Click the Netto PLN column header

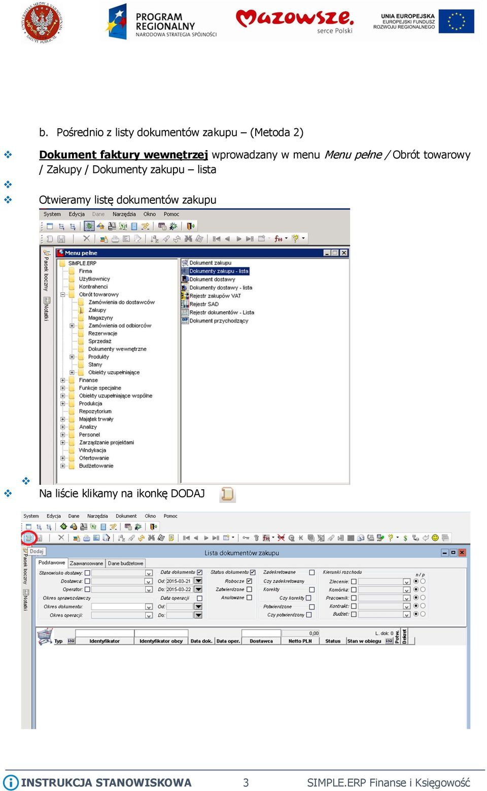coord(300,641)
